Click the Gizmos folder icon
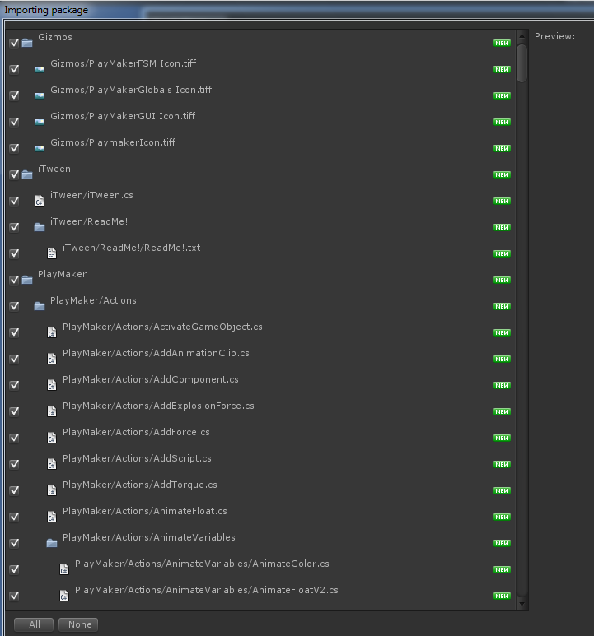This screenshot has height=636, width=594. (27, 43)
